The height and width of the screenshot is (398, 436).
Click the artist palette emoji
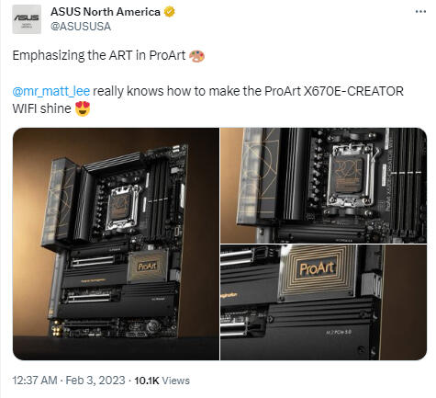click(x=196, y=56)
